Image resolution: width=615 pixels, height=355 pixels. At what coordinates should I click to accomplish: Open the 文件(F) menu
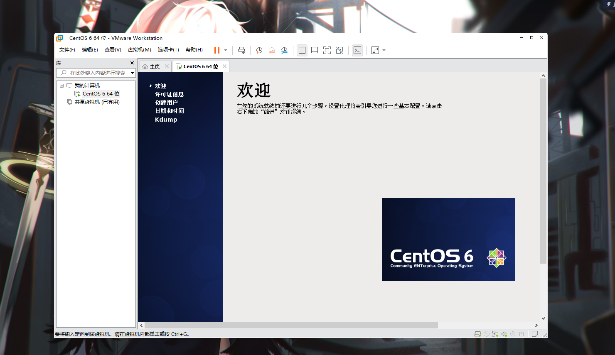pos(67,50)
